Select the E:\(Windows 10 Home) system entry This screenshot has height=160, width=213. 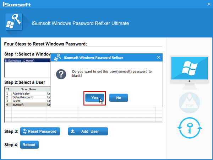coord(28,61)
